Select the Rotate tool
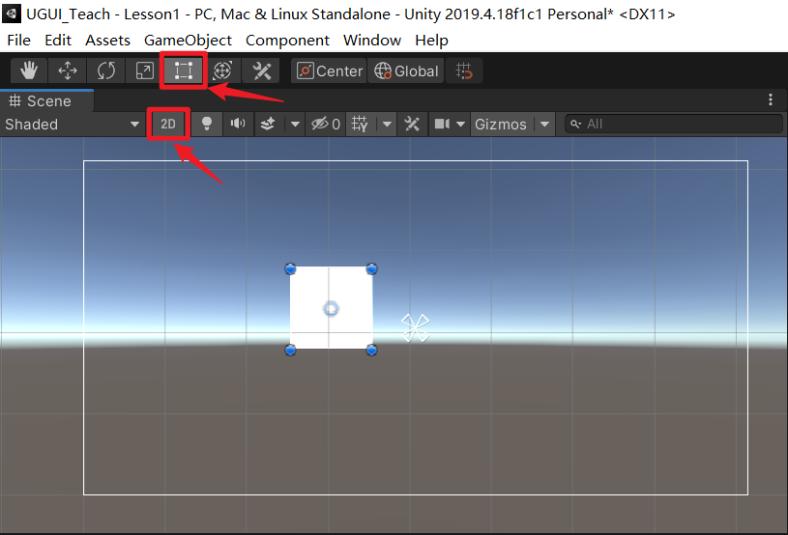Viewport: 788px width, 535px height. coord(106,70)
